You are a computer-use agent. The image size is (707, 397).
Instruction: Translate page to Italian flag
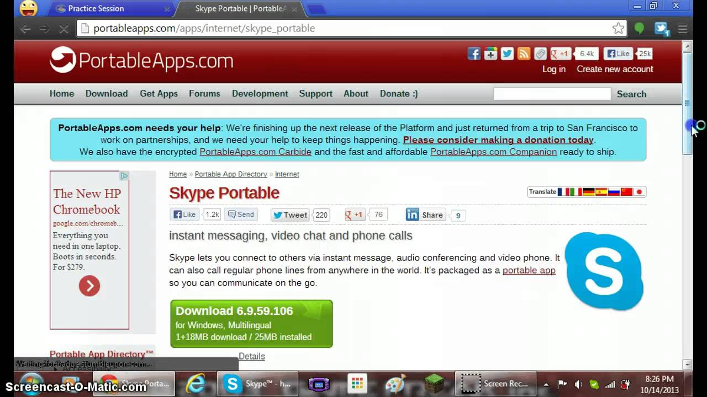pyautogui.click(x=576, y=192)
